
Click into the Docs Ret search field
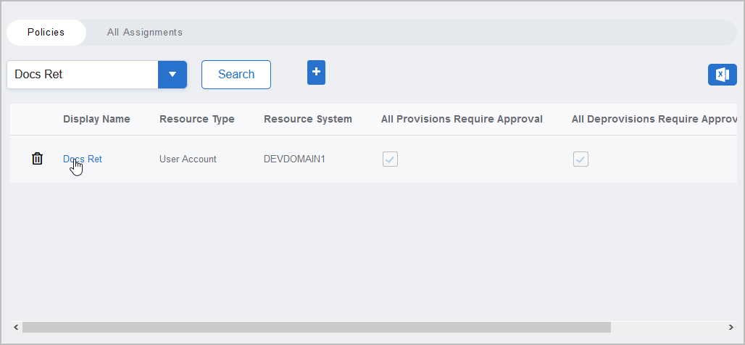click(x=83, y=75)
